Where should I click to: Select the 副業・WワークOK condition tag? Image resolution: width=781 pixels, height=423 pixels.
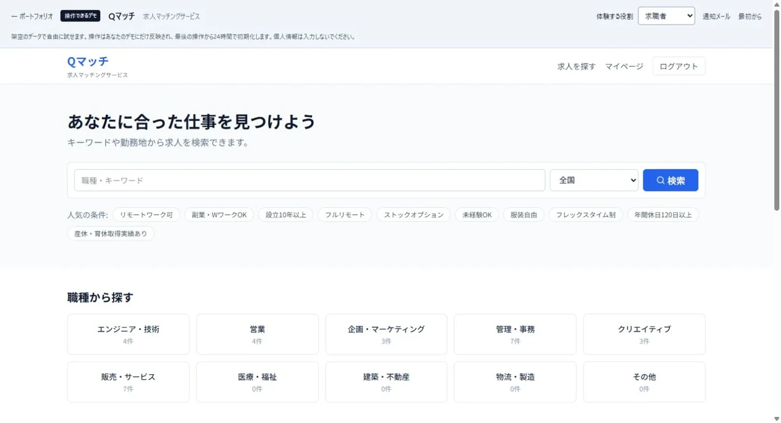pyautogui.click(x=220, y=215)
